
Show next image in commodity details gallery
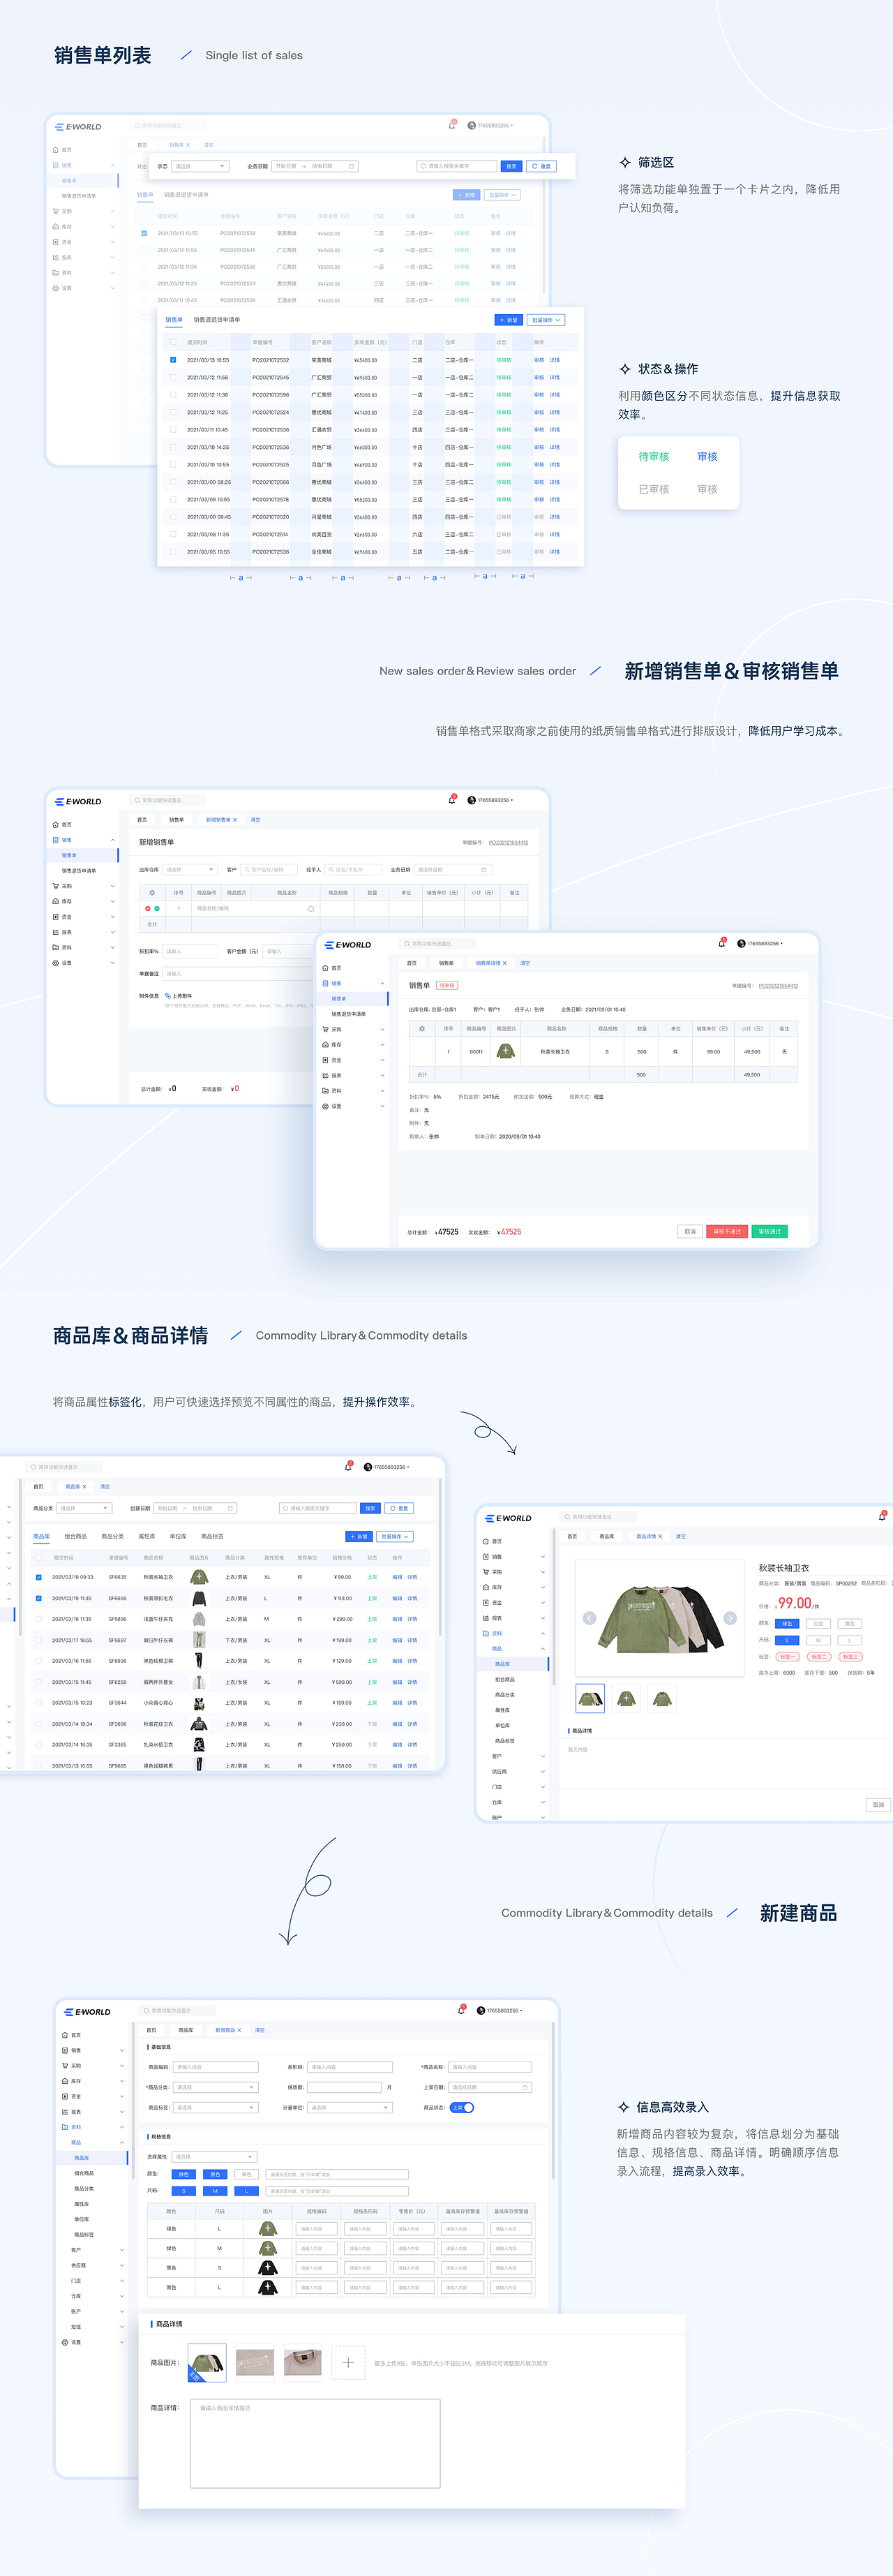pos(730,1618)
